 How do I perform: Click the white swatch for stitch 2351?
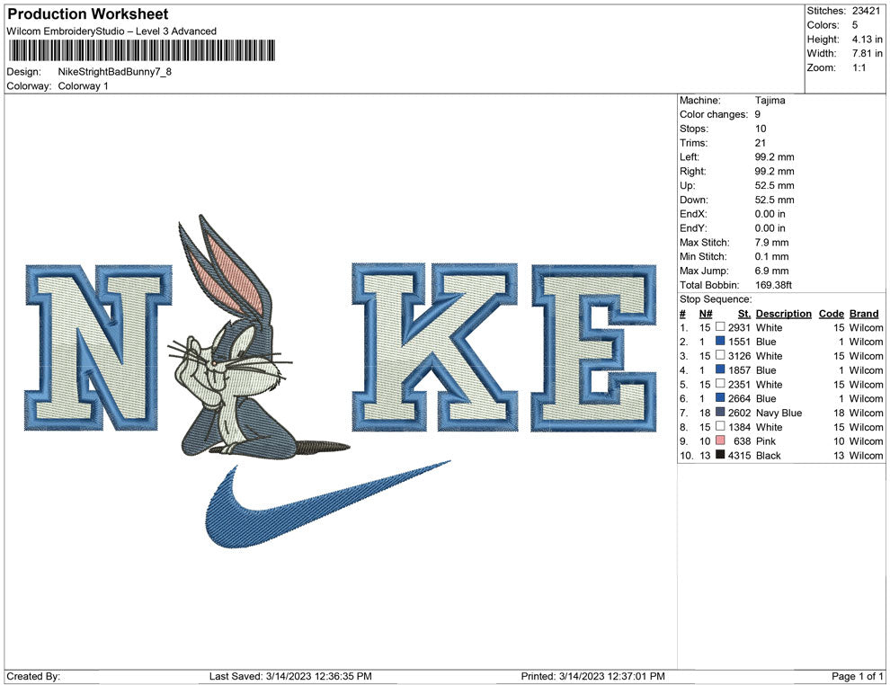(720, 384)
